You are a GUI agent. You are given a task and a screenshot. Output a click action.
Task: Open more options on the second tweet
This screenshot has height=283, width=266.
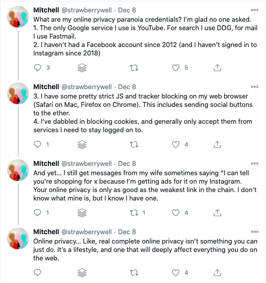coord(254,87)
